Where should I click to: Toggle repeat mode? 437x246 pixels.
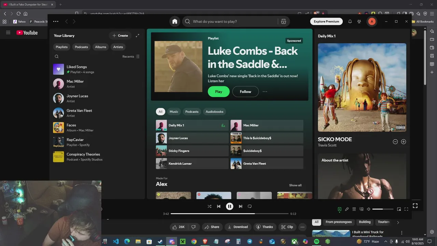click(x=250, y=206)
